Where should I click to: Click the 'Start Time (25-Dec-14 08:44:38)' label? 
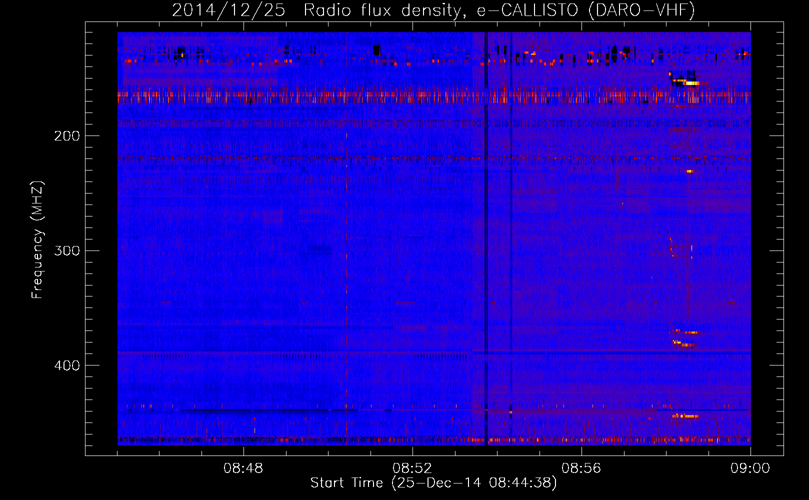pyautogui.click(x=433, y=483)
